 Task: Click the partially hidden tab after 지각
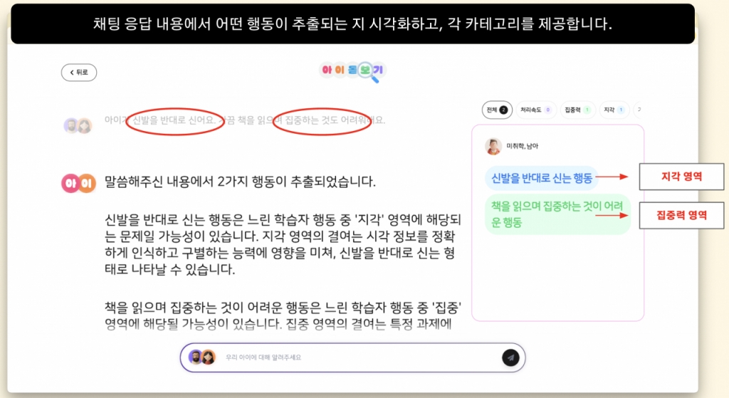(x=639, y=110)
